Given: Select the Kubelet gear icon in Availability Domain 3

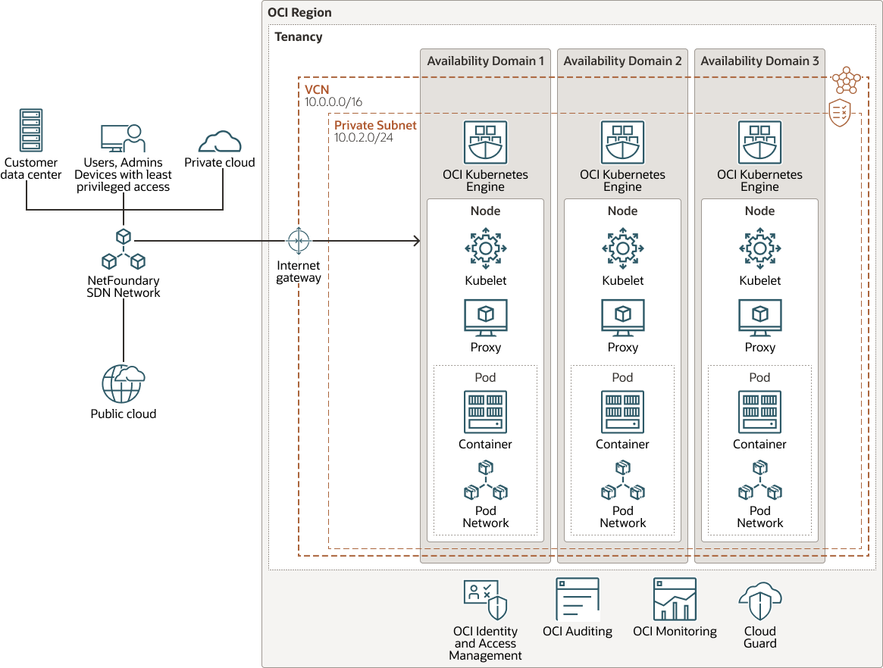Looking at the screenshot, I should point(759,248).
